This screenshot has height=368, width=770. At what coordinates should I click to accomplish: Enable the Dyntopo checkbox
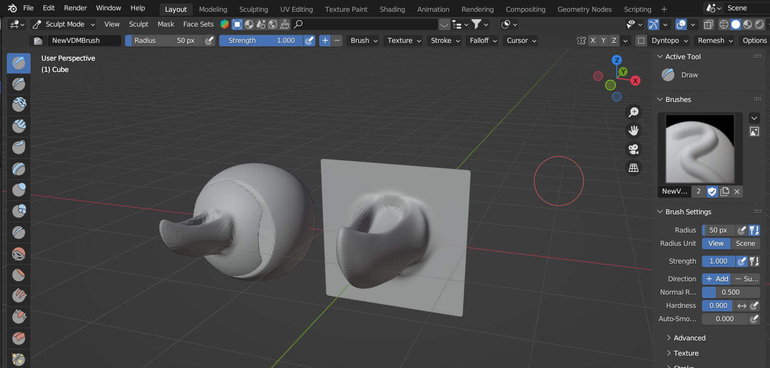(641, 40)
